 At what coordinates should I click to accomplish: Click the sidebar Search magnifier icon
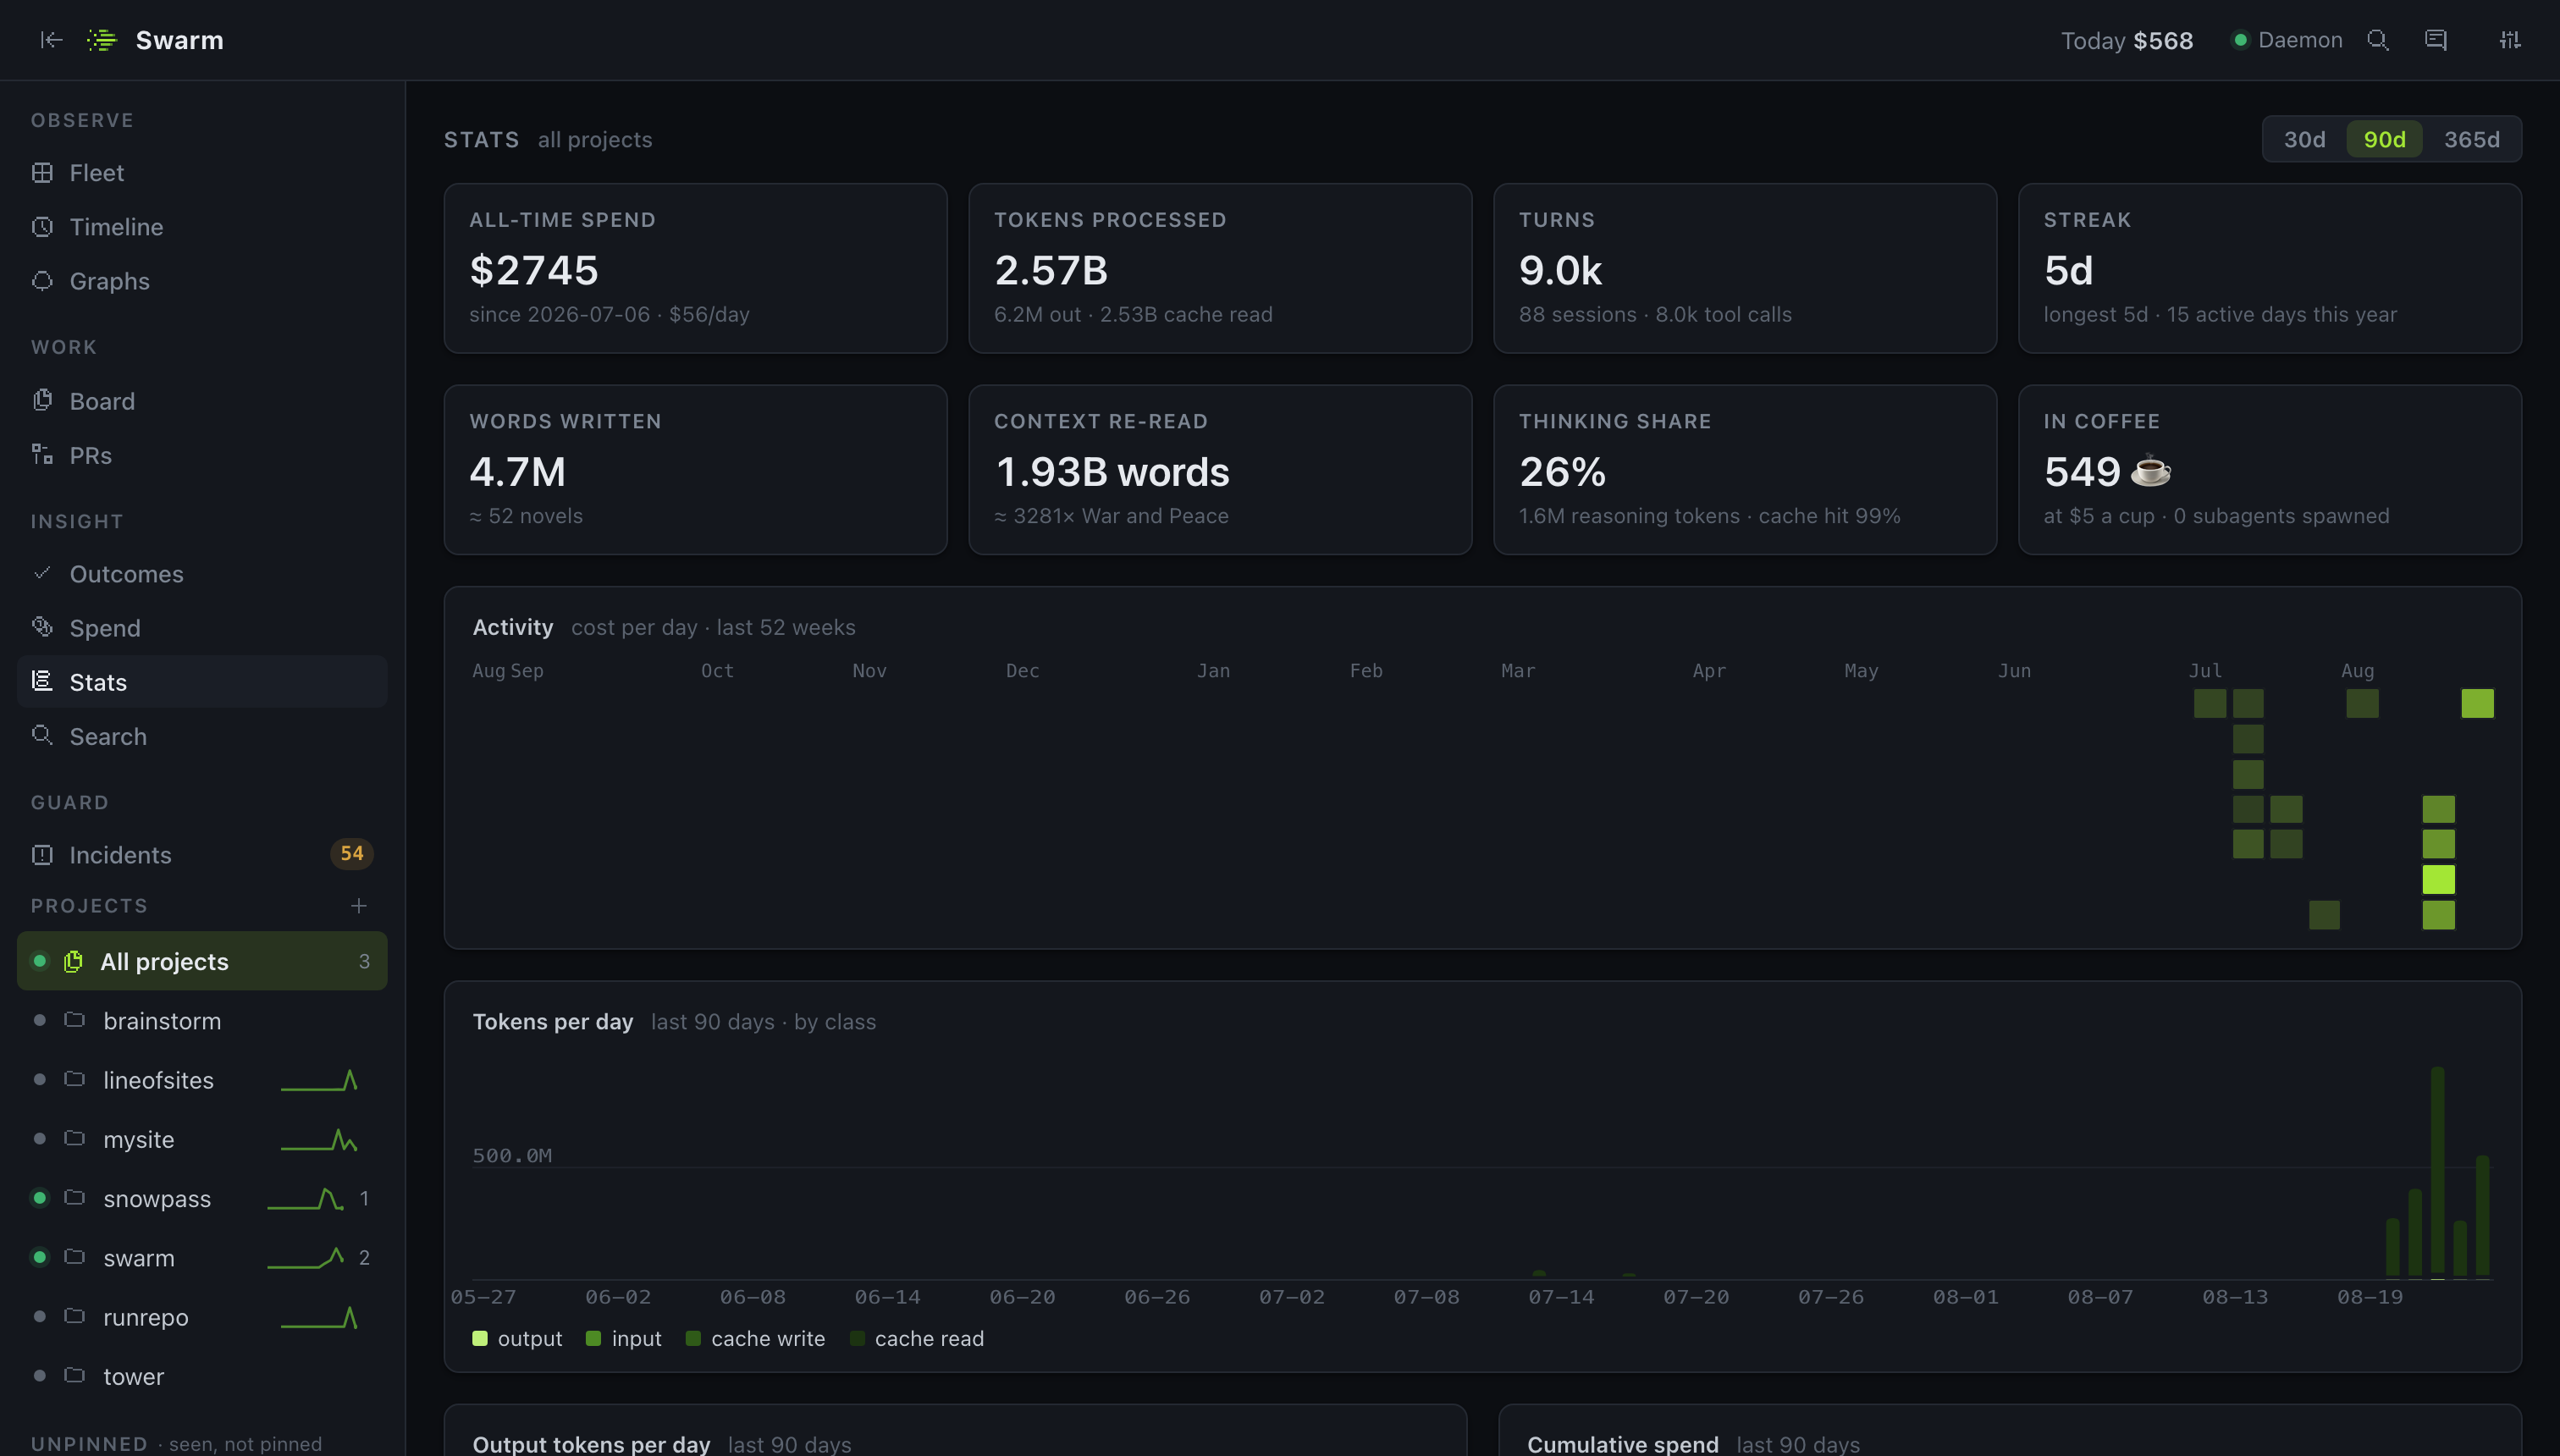[x=42, y=735]
